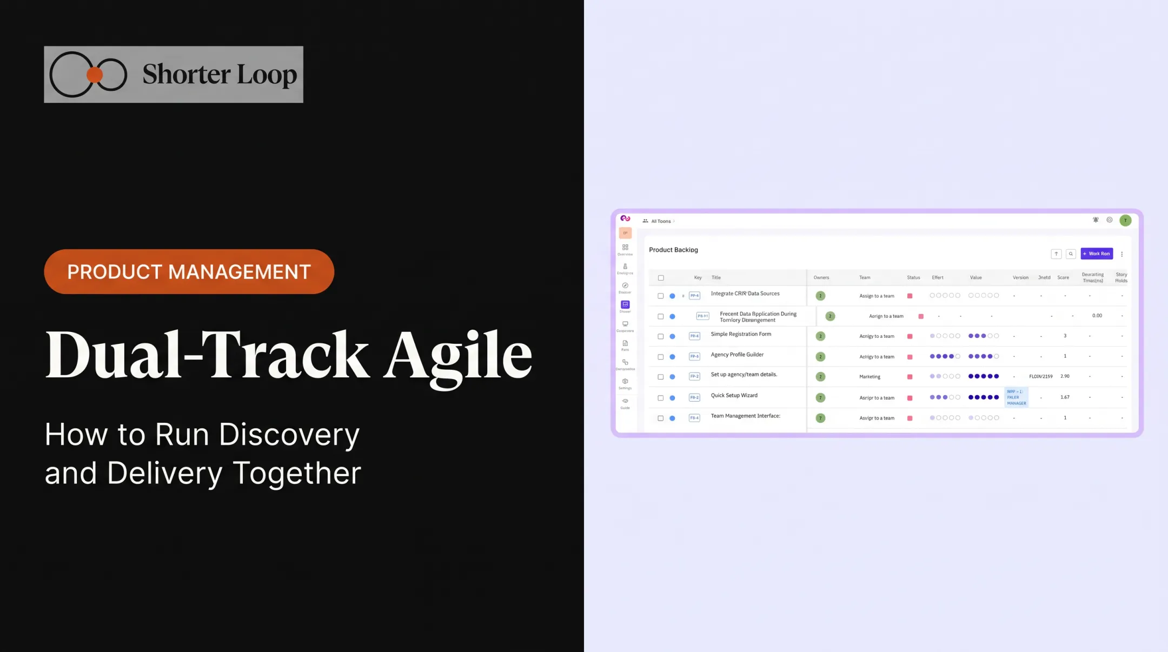This screenshot has width=1168, height=652.
Task: Open notifications bell icon
Action: (1096, 220)
